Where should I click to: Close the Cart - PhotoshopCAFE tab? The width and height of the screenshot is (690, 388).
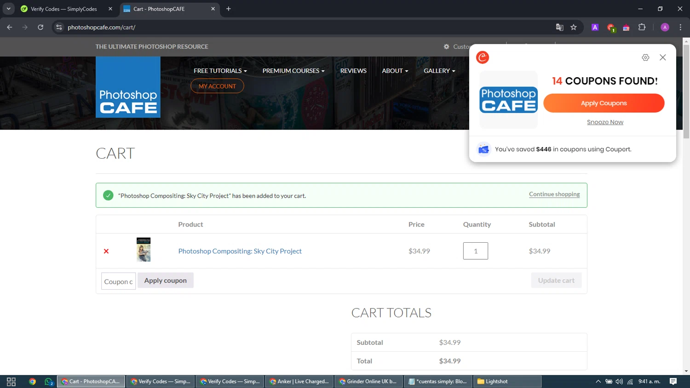[x=213, y=9]
